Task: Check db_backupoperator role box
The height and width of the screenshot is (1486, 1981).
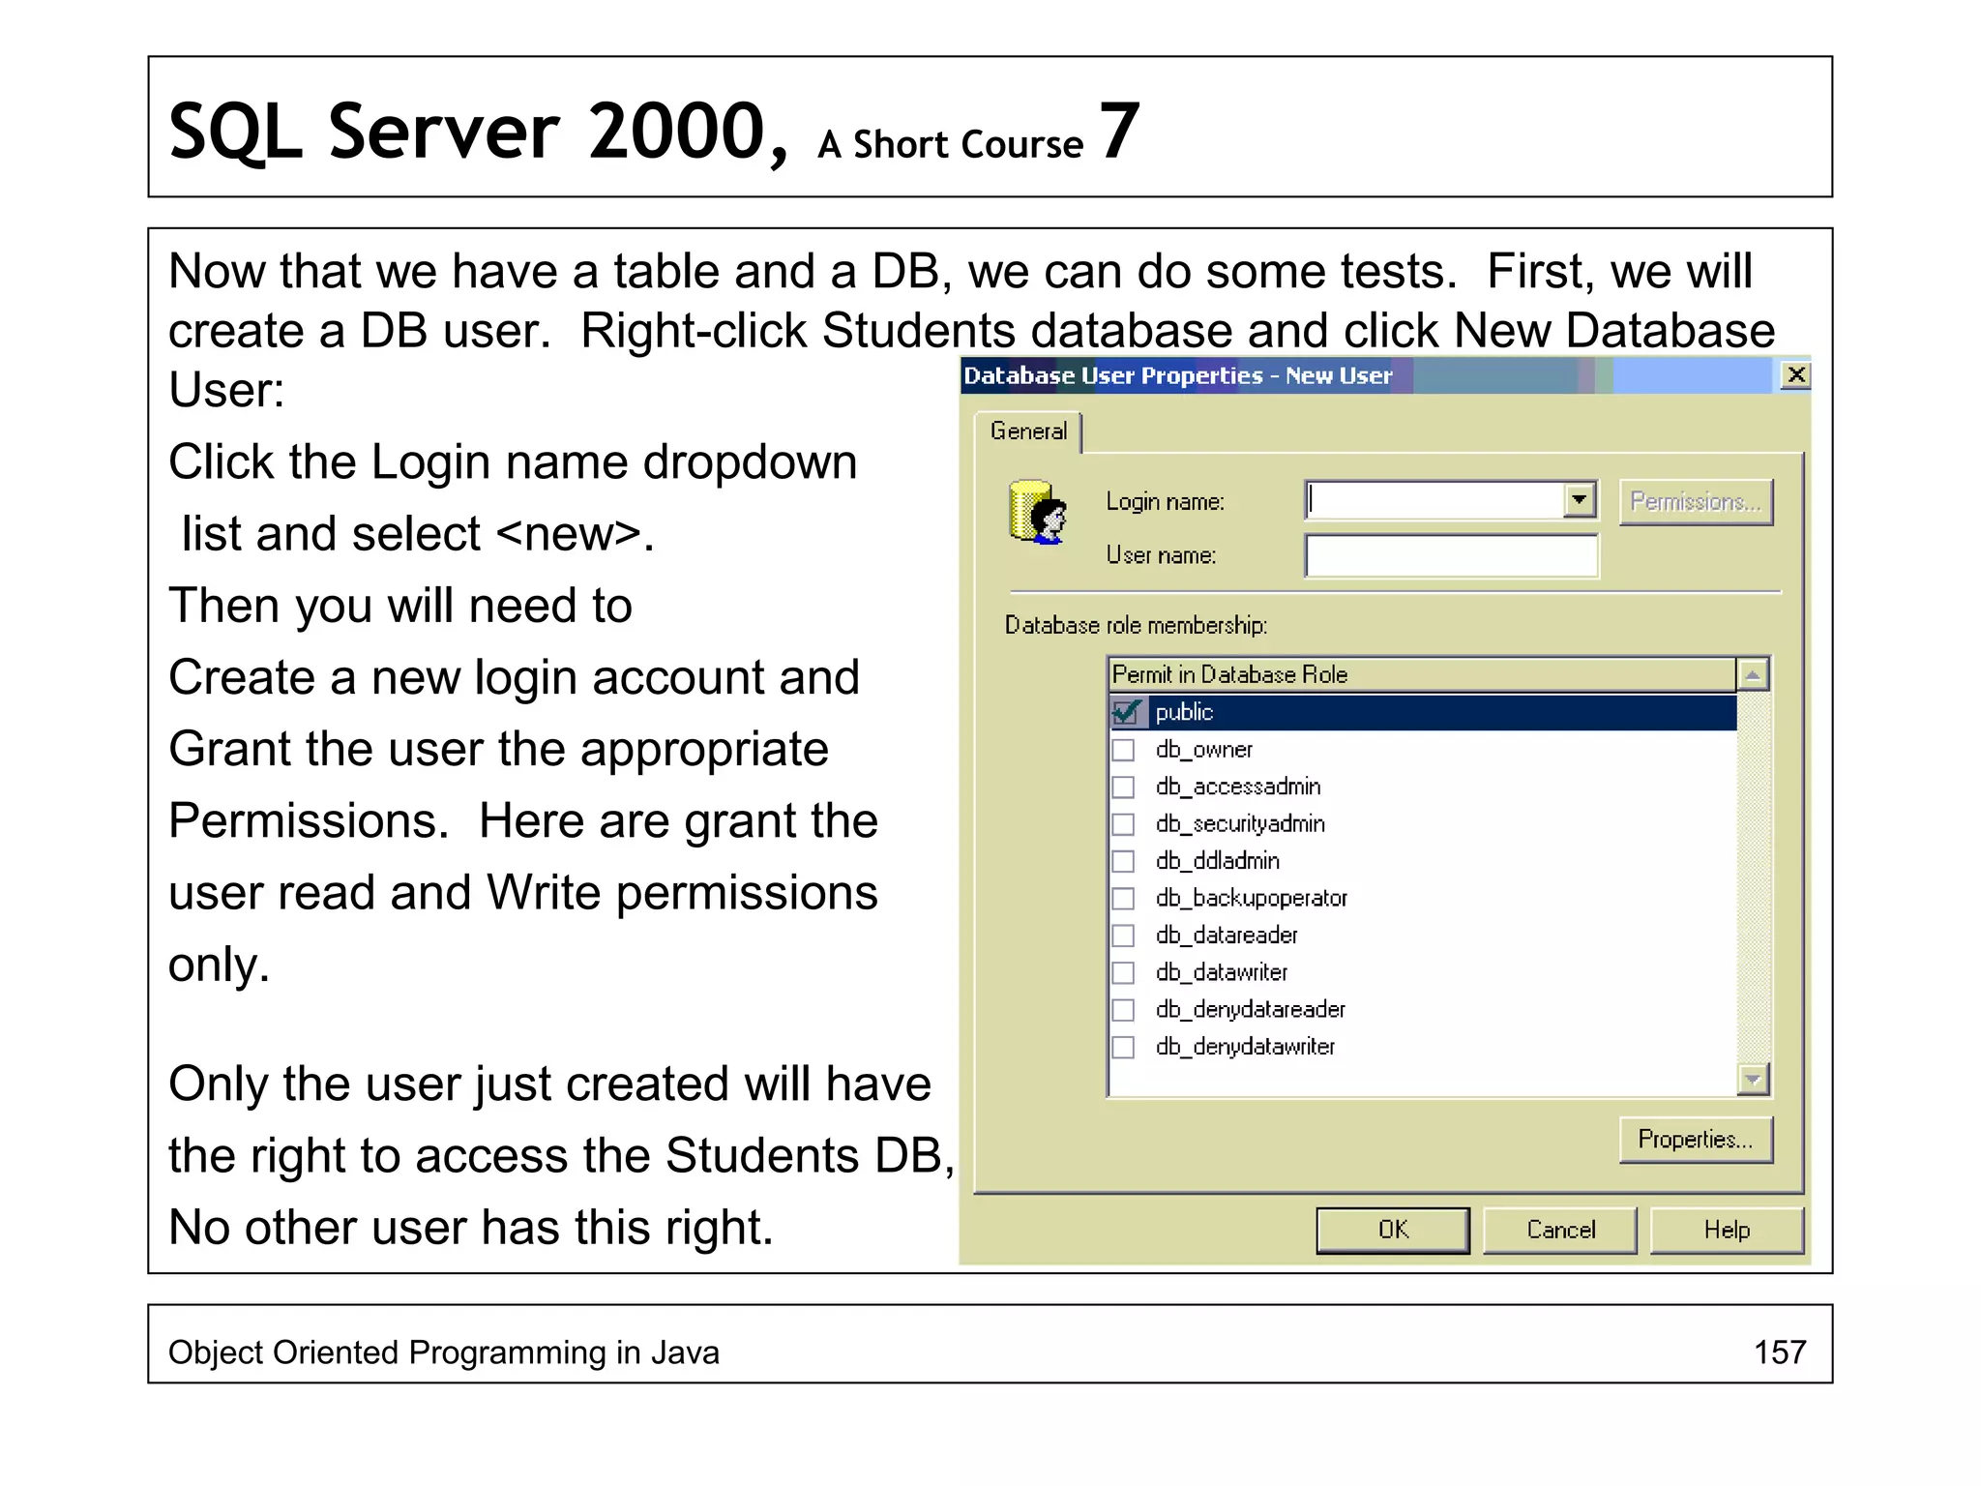Action: (x=1123, y=899)
